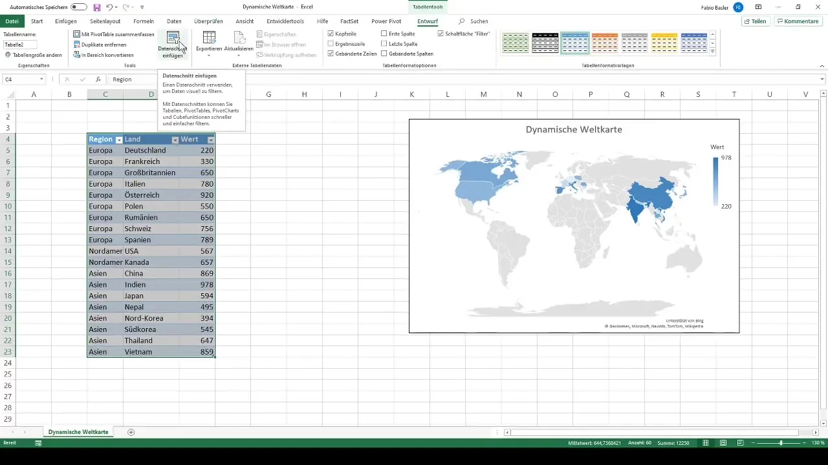Toggle the Schaltfläche "Filter" checkbox
The width and height of the screenshot is (828, 465).
(x=441, y=33)
